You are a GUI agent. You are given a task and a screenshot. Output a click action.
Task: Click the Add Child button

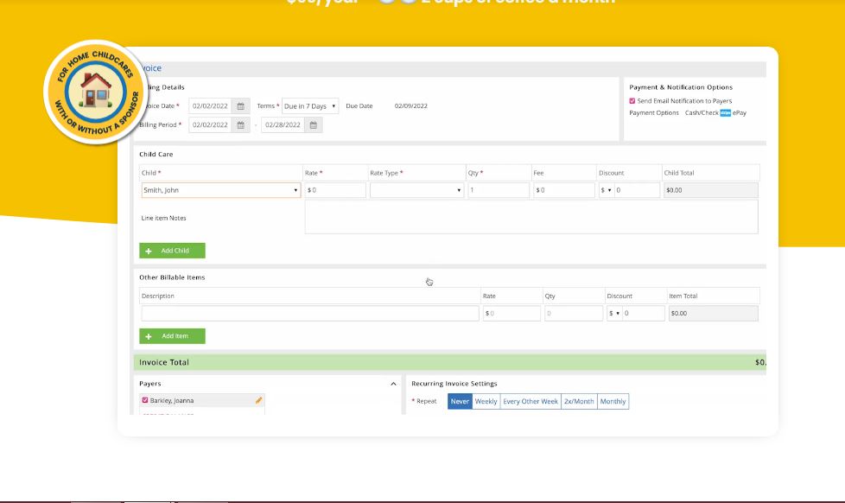172,251
